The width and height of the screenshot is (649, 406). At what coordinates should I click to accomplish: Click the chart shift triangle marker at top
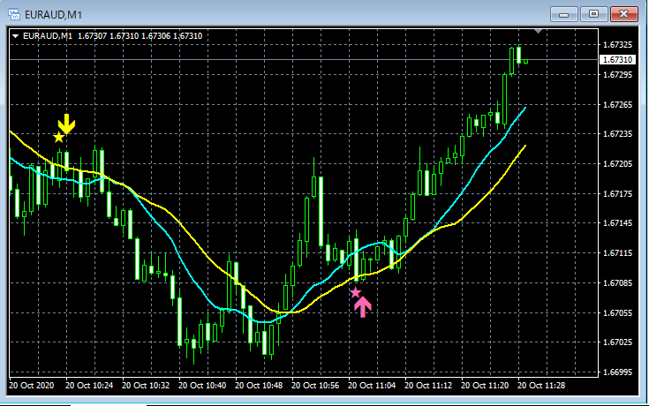point(538,31)
